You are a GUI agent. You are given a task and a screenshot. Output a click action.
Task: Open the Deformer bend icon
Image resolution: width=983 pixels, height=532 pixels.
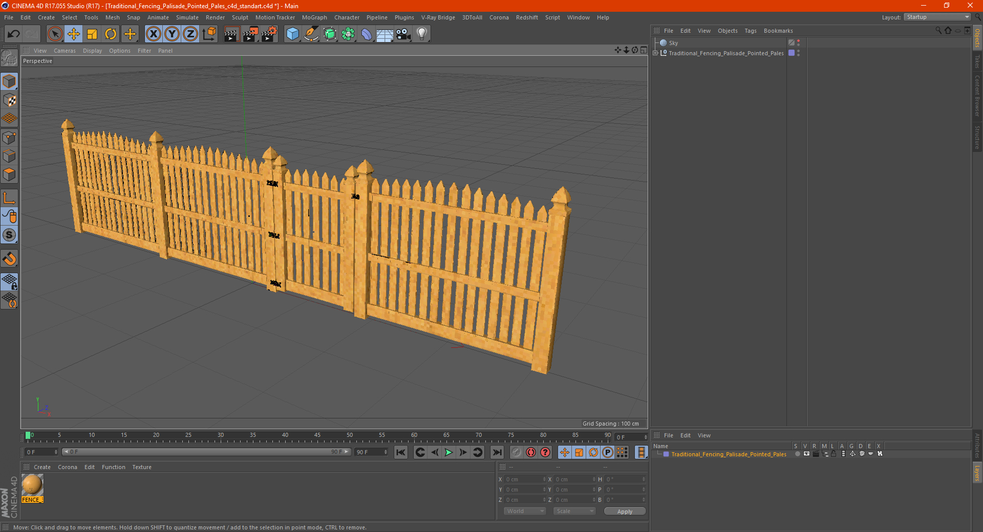[367, 34]
